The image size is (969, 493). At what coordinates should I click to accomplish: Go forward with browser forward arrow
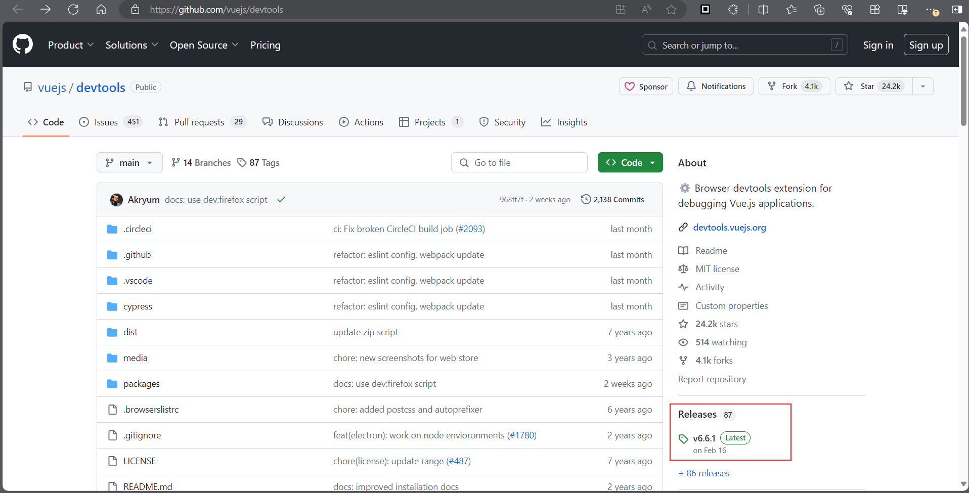[46, 10]
